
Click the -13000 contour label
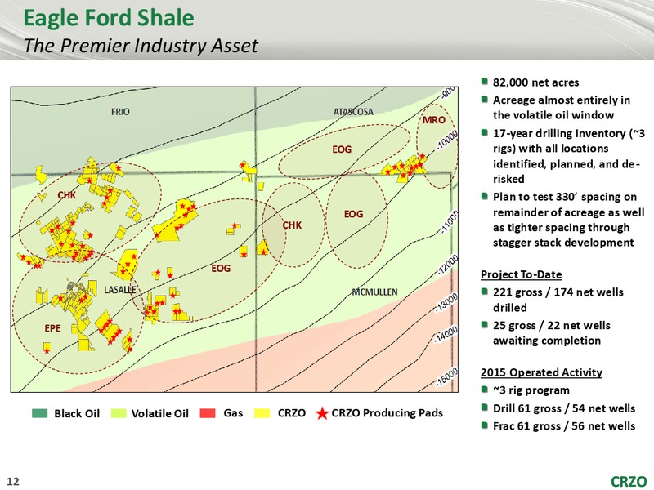[446, 303]
